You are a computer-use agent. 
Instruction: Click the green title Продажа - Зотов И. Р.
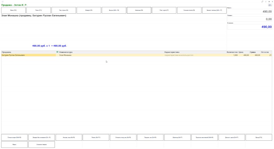click(14, 5)
